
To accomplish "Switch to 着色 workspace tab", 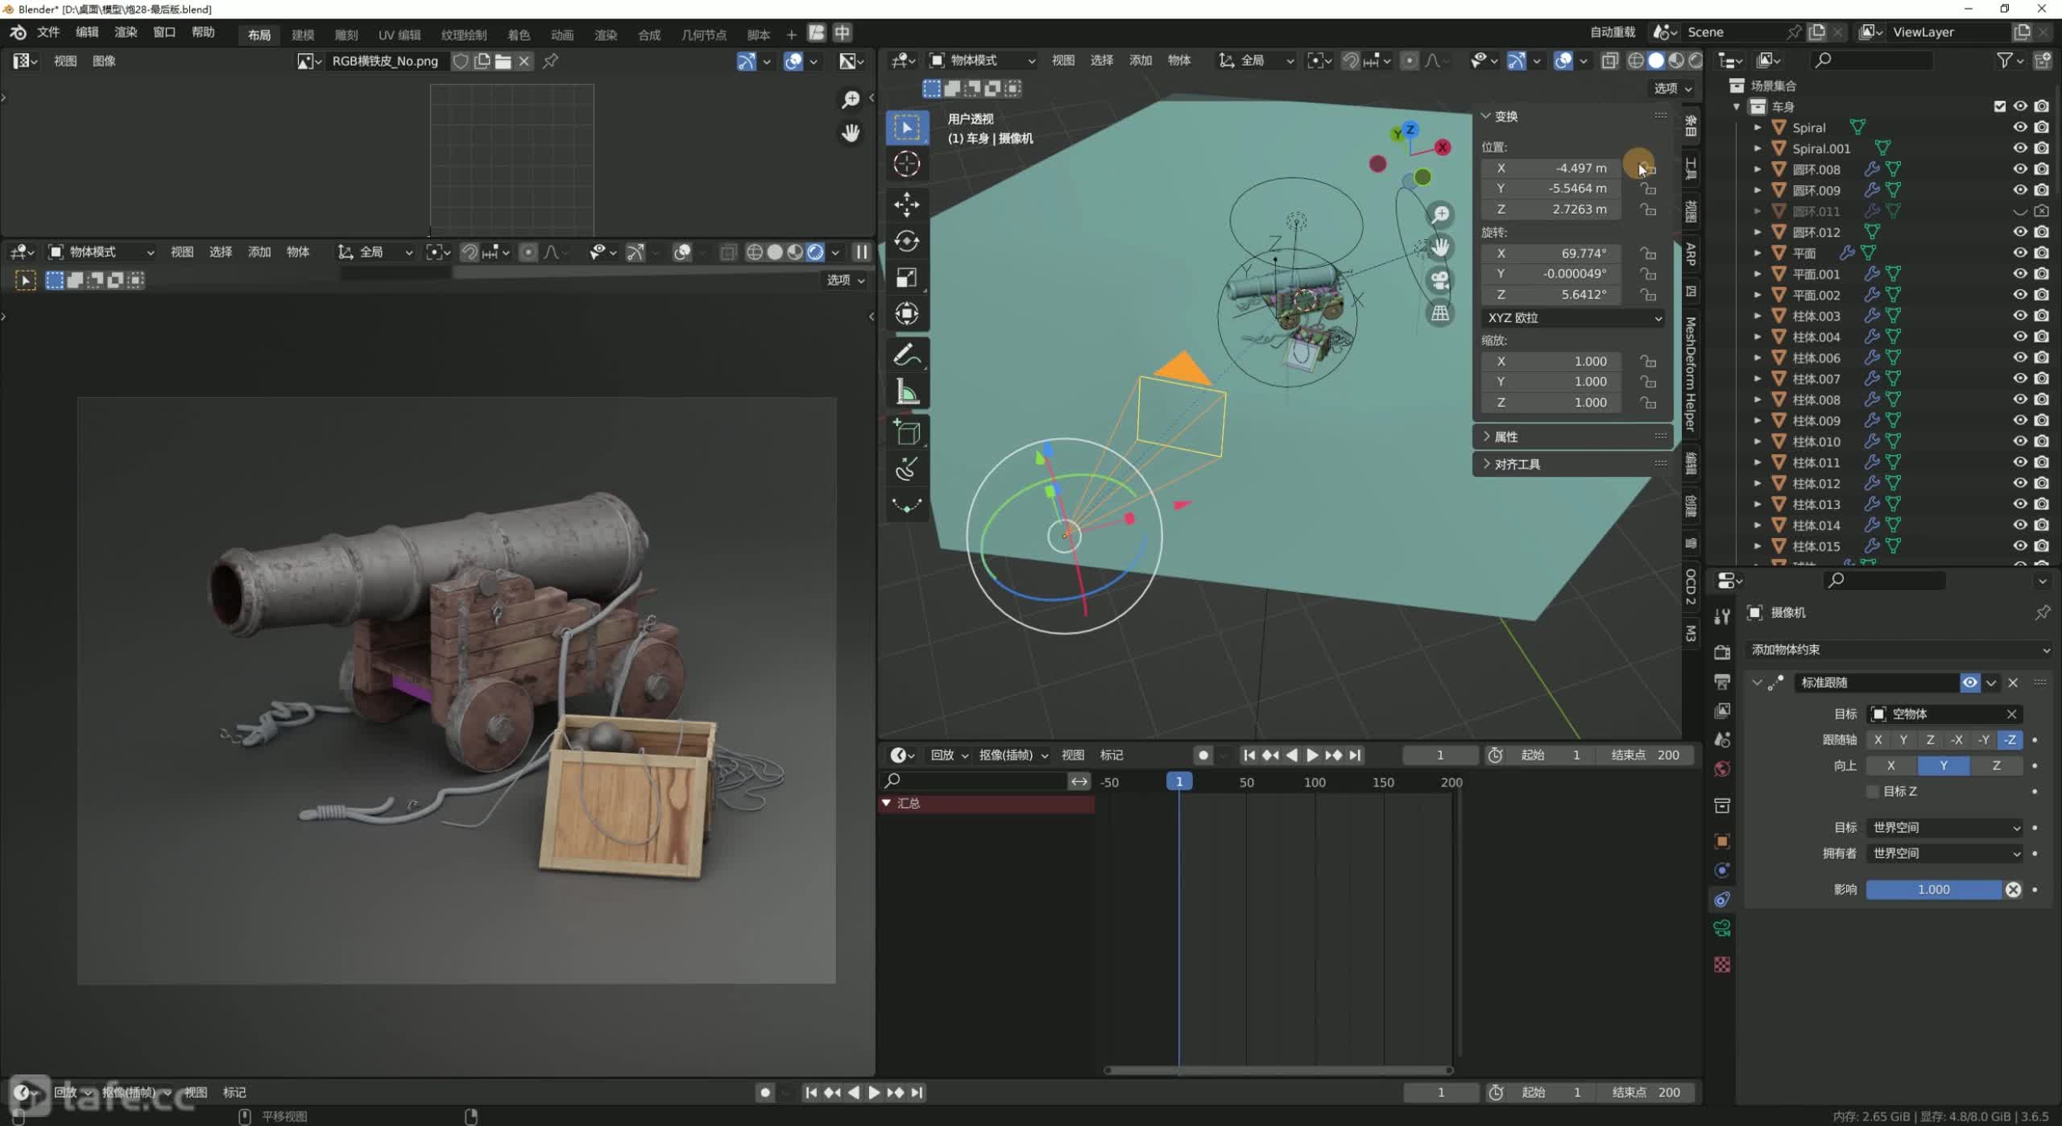I will tap(519, 35).
